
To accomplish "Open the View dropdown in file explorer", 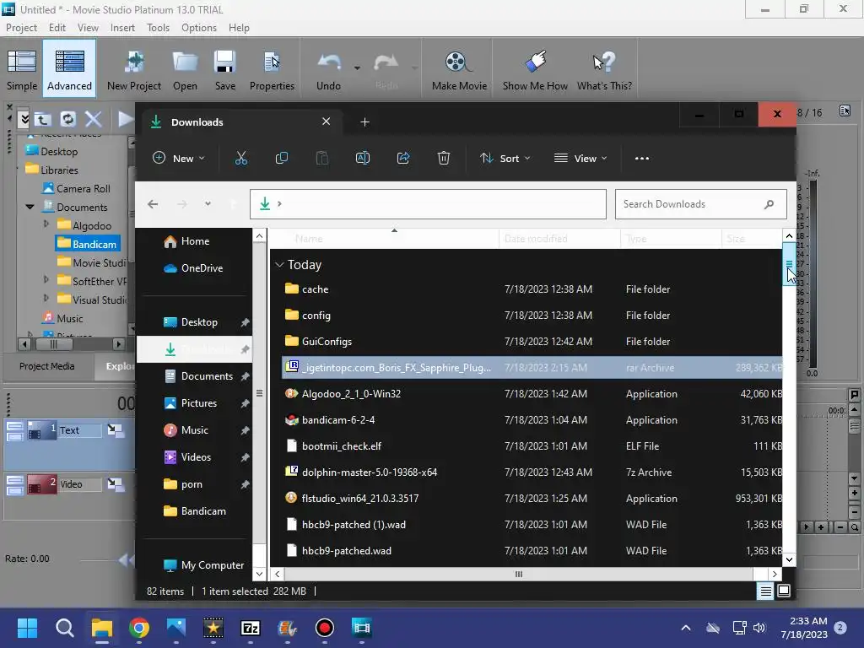I will point(580,158).
